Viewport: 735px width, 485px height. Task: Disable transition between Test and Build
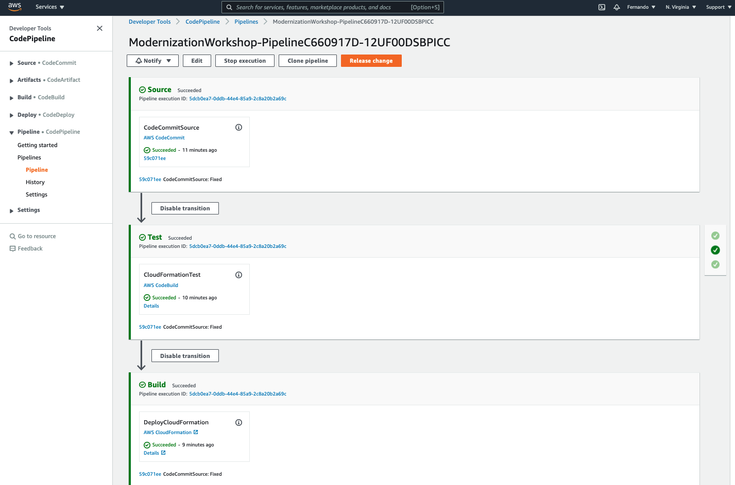tap(185, 356)
